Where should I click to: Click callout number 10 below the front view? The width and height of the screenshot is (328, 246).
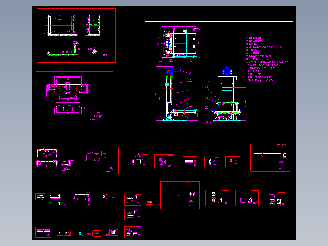(x=207, y=122)
